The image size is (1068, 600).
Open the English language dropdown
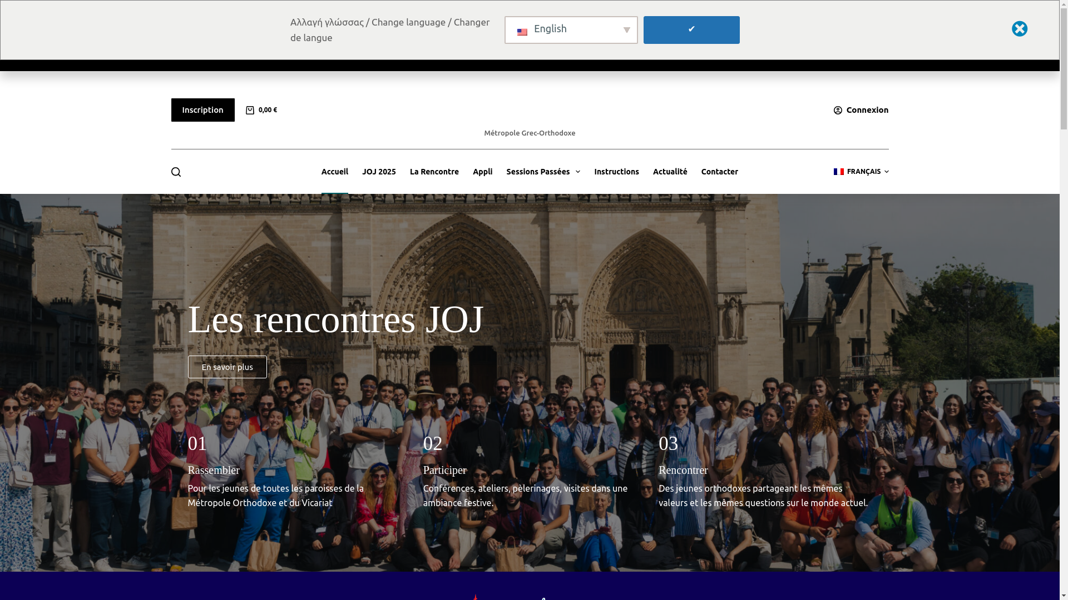[x=571, y=30]
